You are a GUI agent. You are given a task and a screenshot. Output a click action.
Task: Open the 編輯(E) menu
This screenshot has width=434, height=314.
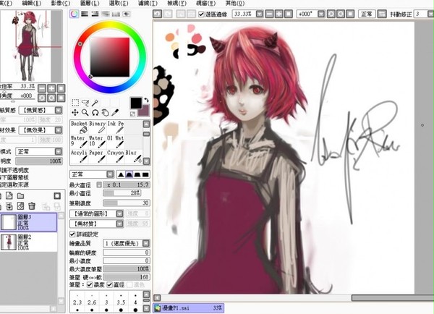(x=32, y=4)
